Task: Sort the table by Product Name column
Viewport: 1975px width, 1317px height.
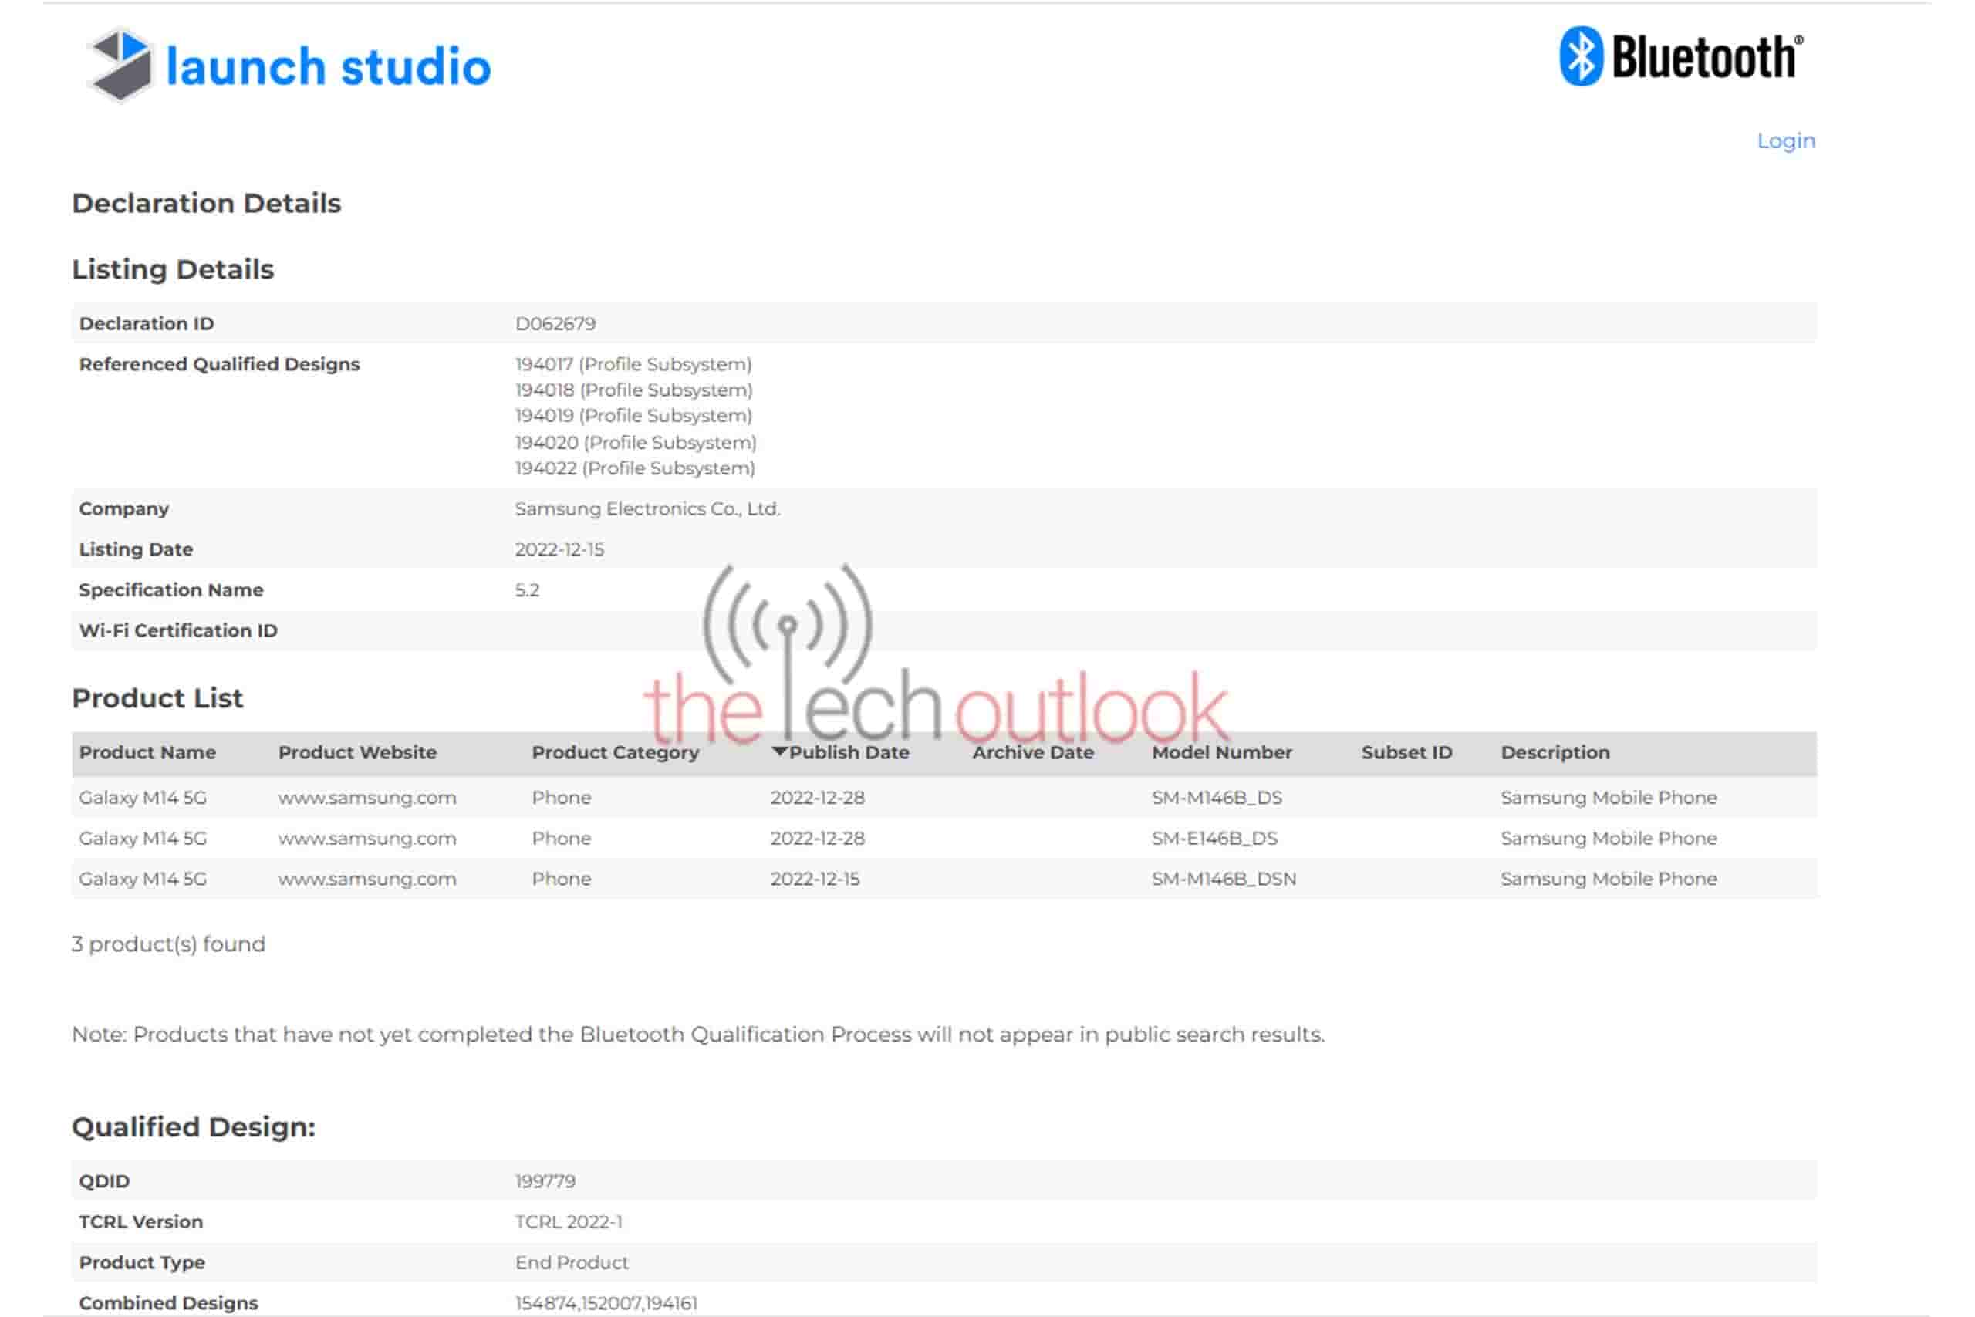Action: click(x=147, y=752)
